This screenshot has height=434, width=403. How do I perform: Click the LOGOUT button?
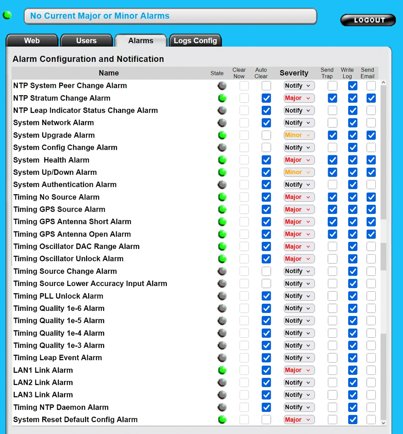click(367, 20)
